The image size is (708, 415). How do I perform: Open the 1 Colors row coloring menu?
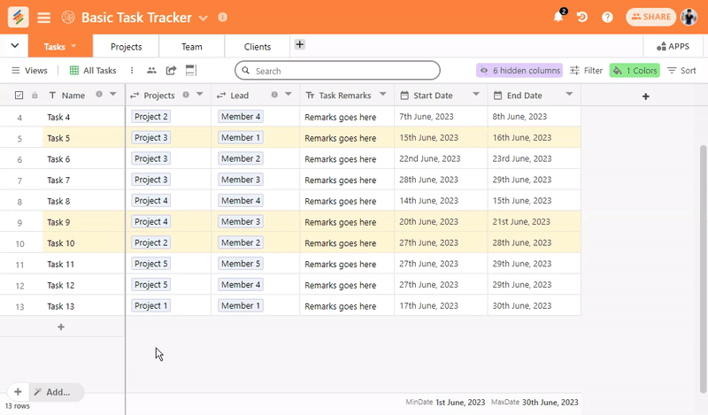[635, 71]
